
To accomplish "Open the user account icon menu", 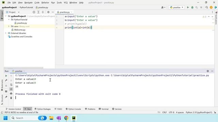I will click(163, 7).
